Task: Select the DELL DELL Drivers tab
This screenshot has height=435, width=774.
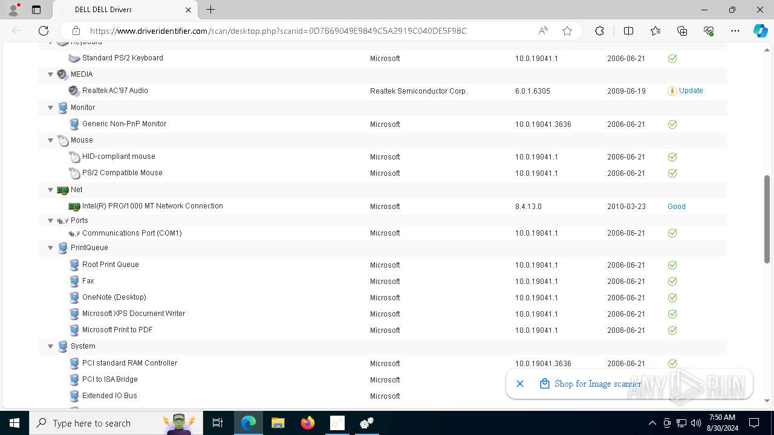Action: 125,10
